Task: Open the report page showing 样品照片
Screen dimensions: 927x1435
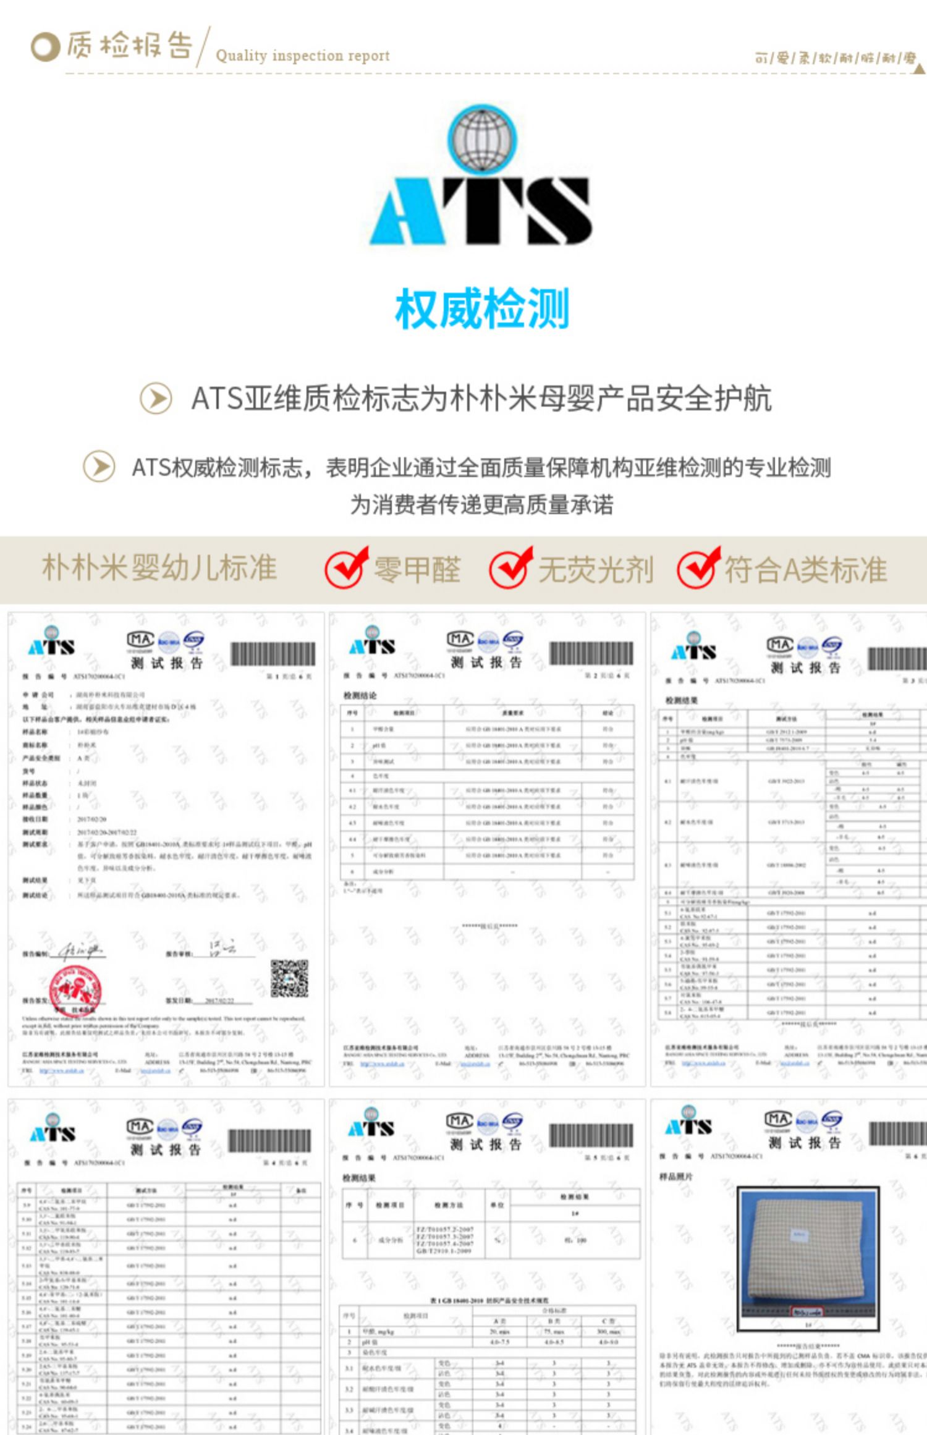Action: 789,1267
